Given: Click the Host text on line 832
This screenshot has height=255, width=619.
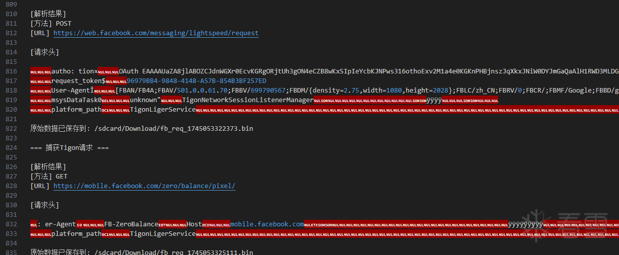Looking at the screenshot, I should [194, 224].
